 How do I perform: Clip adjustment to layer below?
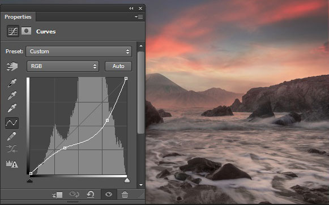point(57,195)
